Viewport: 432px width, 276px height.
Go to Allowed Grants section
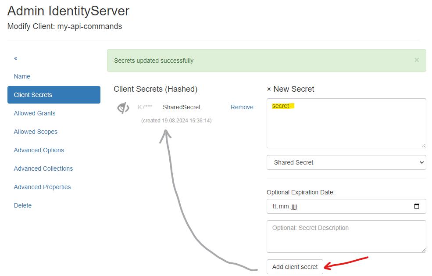35,113
